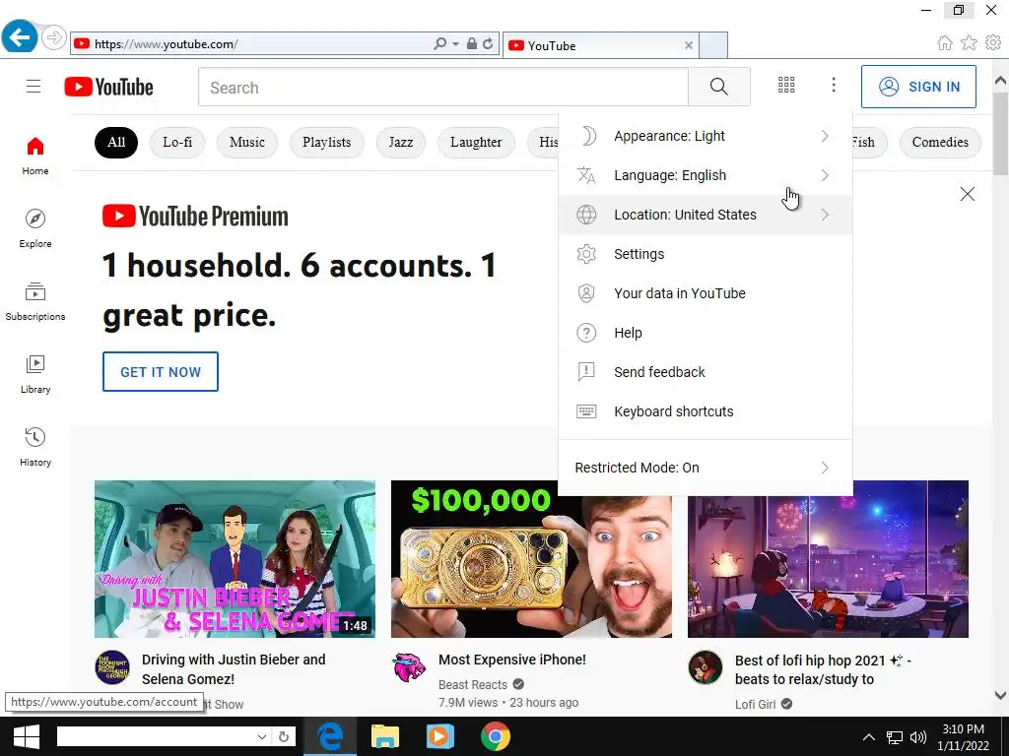Viewport: 1009px width, 756px height.
Task: Open Most Expensive iPhone thumbnail
Action: (x=531, y=559)
